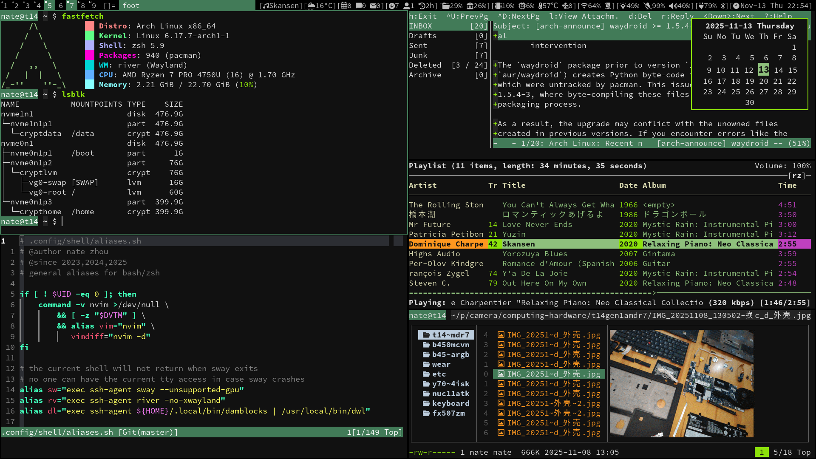
Task: Select the track Yorozuya Blues in the playlist
Action: 609,254
